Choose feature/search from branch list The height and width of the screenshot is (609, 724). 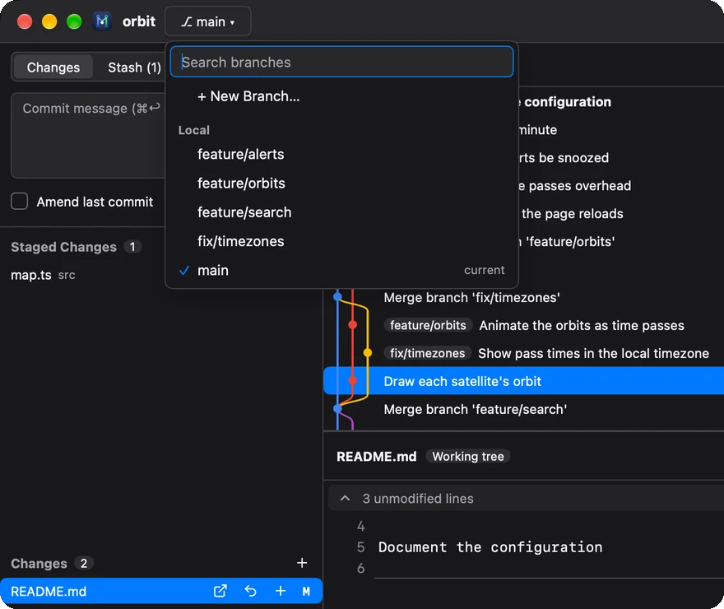(x=341, y=212)
